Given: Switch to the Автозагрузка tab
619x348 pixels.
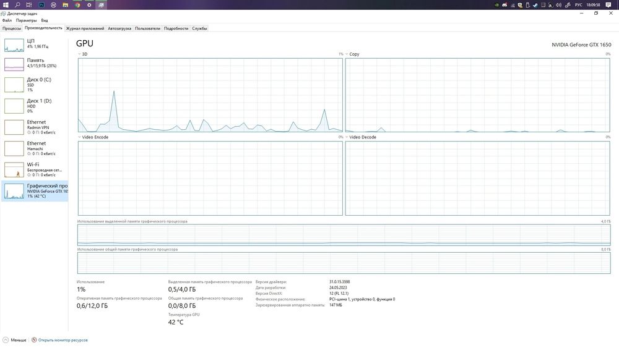Looking at the screenshot, I should [x=119, y=28].
